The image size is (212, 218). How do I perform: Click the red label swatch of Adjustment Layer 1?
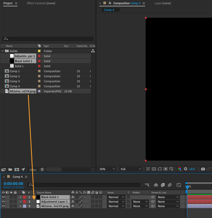click(25, 202)
